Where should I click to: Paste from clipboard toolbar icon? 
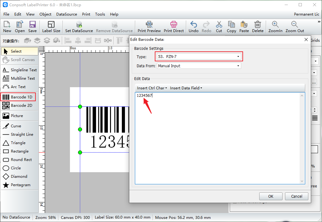point(244,27)
